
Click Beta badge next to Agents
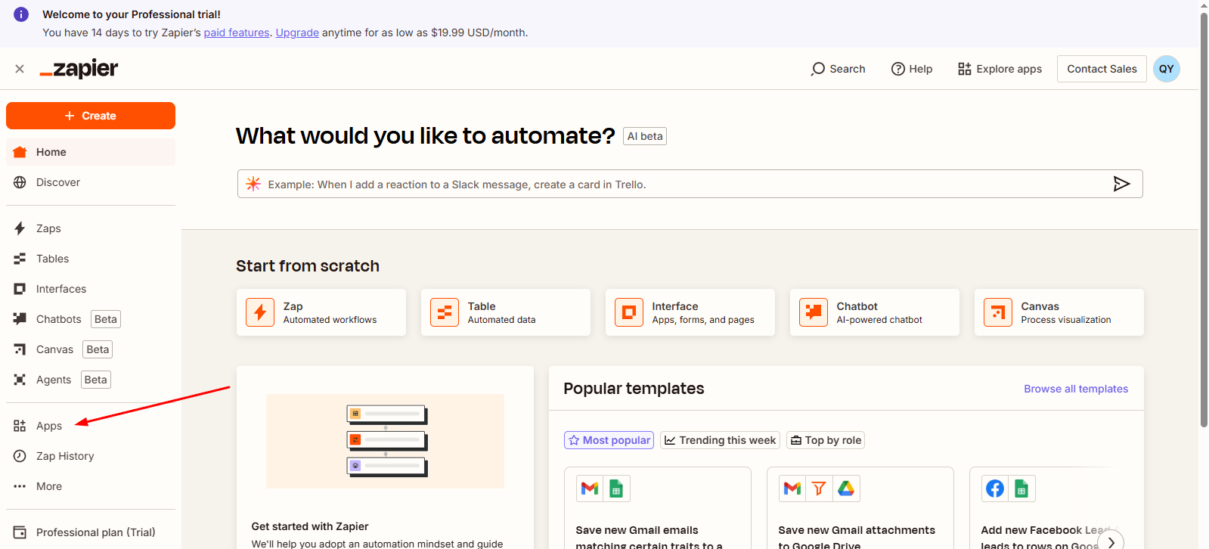click(x=96, y=380)
